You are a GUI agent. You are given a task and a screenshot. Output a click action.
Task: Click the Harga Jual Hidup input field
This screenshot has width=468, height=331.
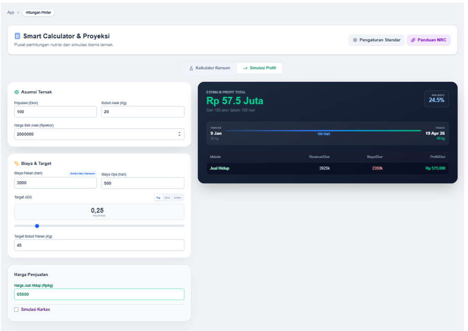point(99,294)
